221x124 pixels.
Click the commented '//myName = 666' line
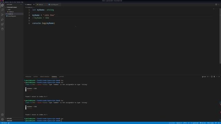(41, 18)
